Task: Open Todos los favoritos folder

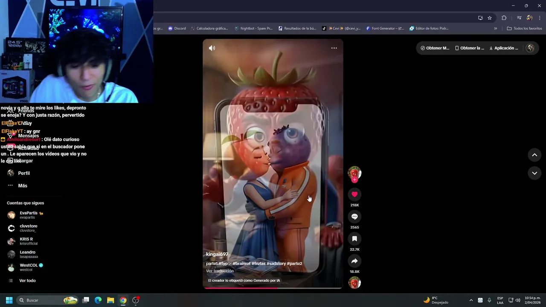Action: (524, 29)
